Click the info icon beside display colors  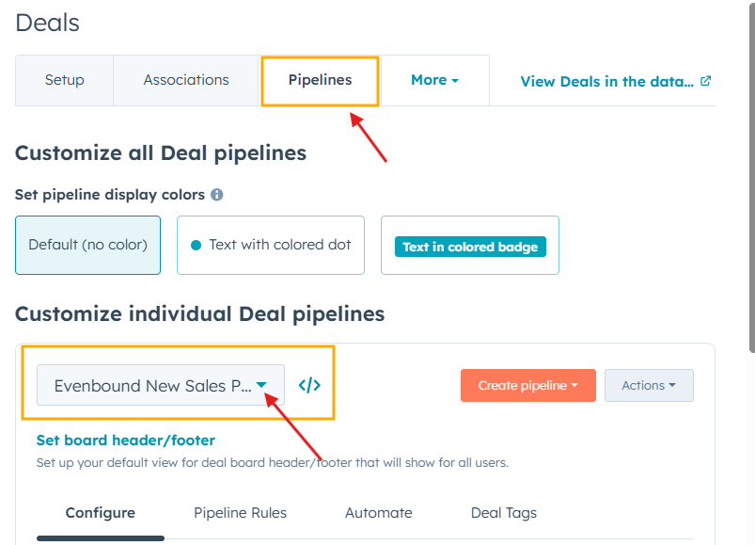(x=217, y=195)
